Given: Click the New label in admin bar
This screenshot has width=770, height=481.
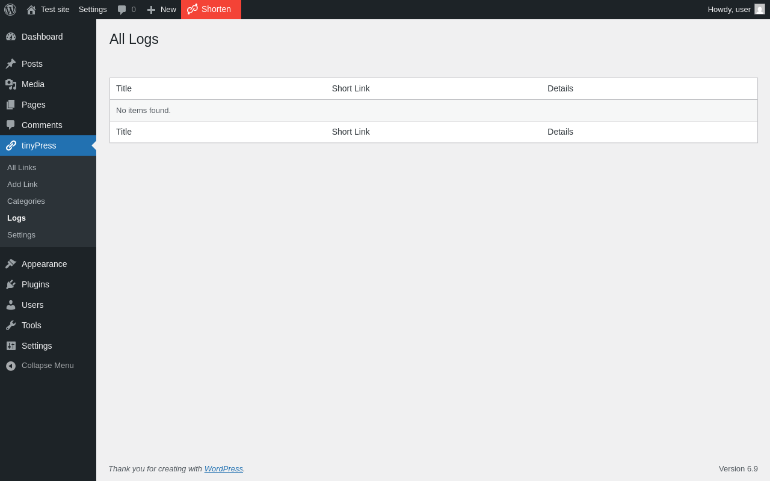Looking at the screenshot, I should click(168, 10).
